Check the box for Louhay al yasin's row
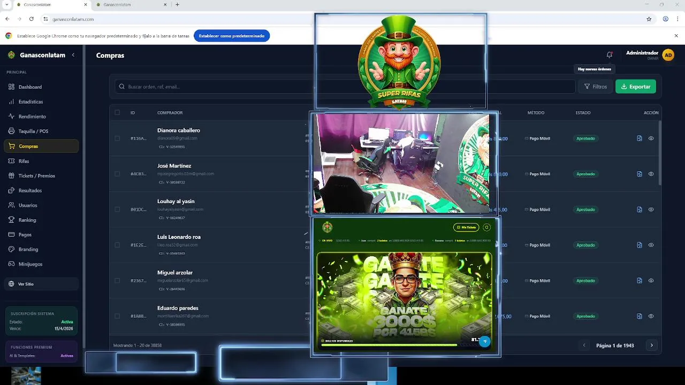This screenshot has width=685, height=385. point(117,210)
